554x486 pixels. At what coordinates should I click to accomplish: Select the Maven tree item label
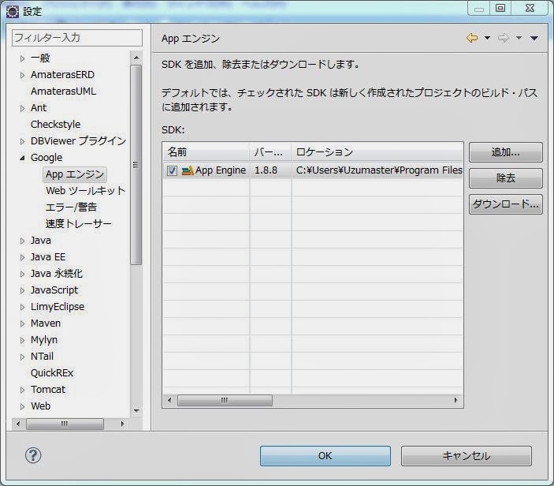(x=46, y=323)
